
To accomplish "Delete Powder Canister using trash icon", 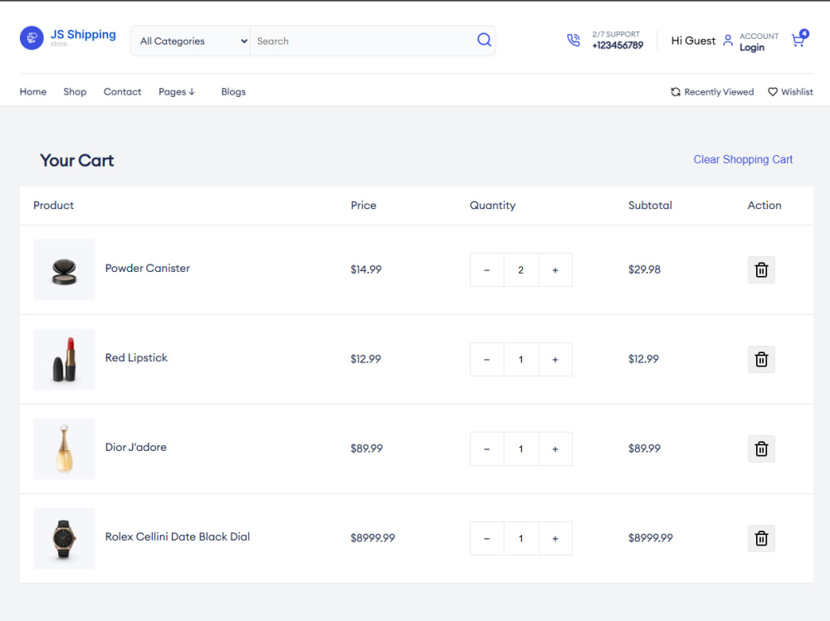I will [761, 269].
